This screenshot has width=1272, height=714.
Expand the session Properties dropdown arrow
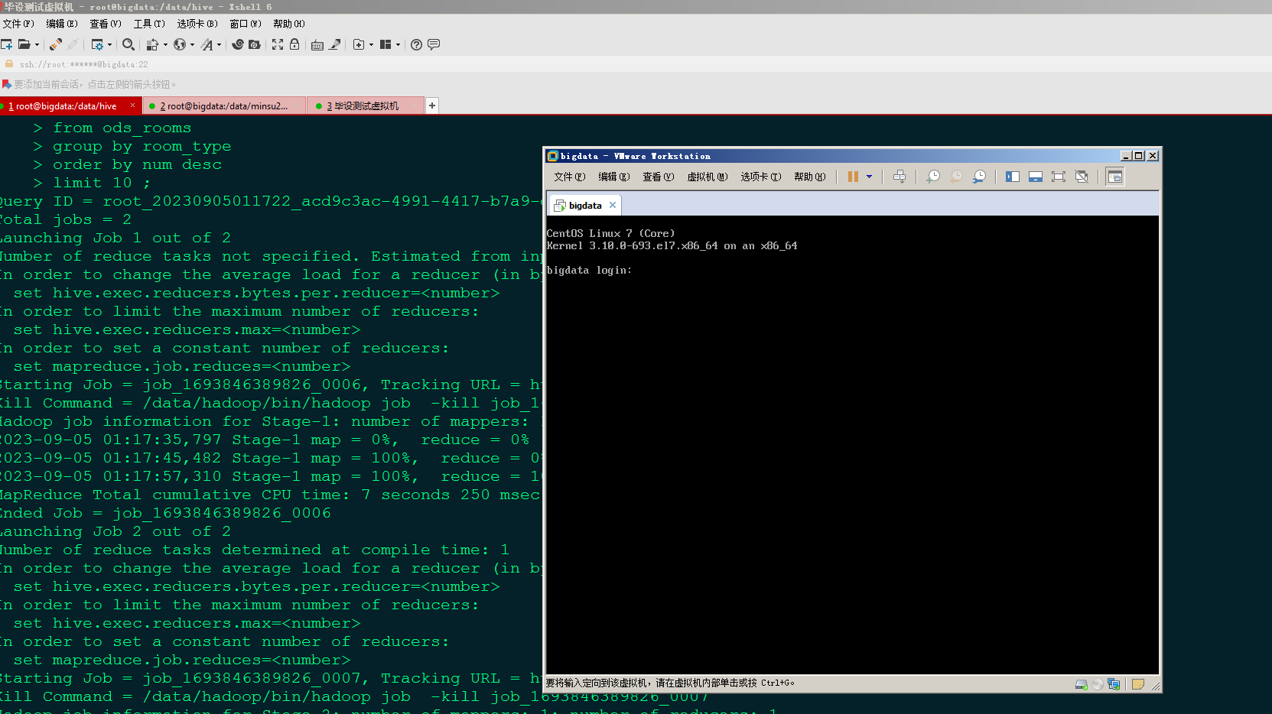click(x=109, y=44)
